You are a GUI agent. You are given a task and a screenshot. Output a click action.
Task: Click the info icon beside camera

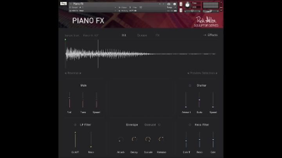tap(174, 4)
